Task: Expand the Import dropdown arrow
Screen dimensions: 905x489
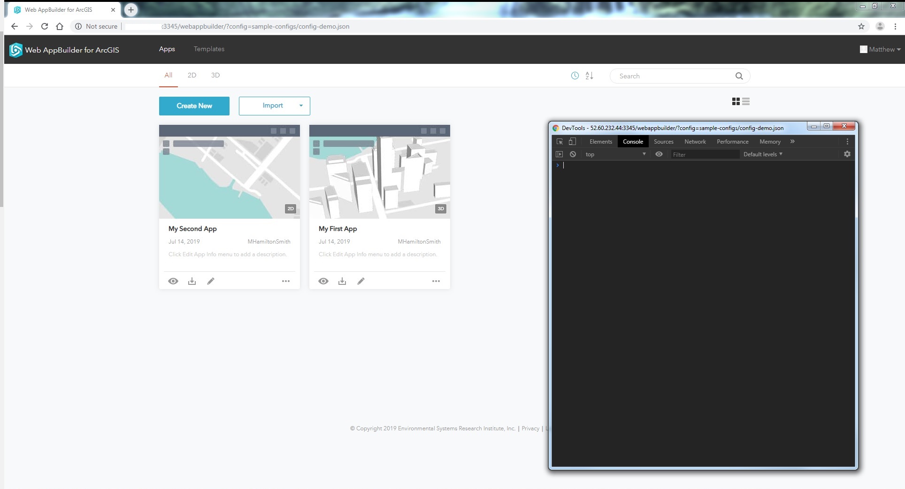Action: click(x=301, y=106)
